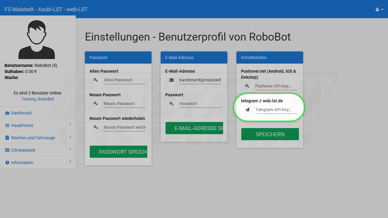The width and height of the screenshot is (388, 218).
Task: Click the Wache: label
Action: (x=12, y=78)
